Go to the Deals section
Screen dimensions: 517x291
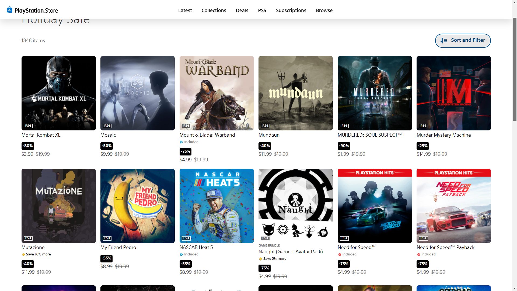pos(242,10)
